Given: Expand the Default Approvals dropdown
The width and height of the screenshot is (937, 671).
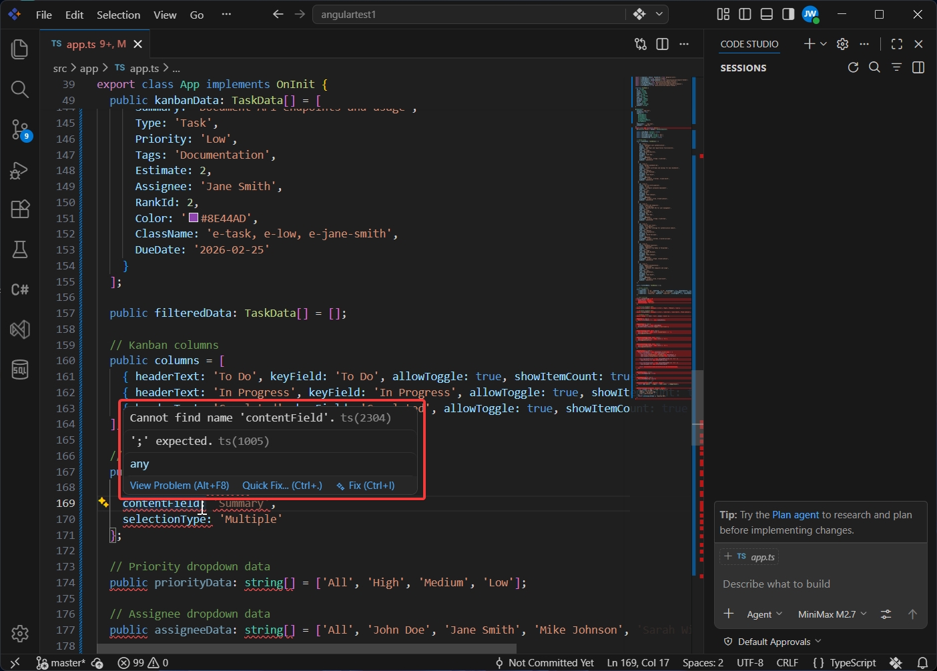Looking at the screenshot, I should point(772,642).
